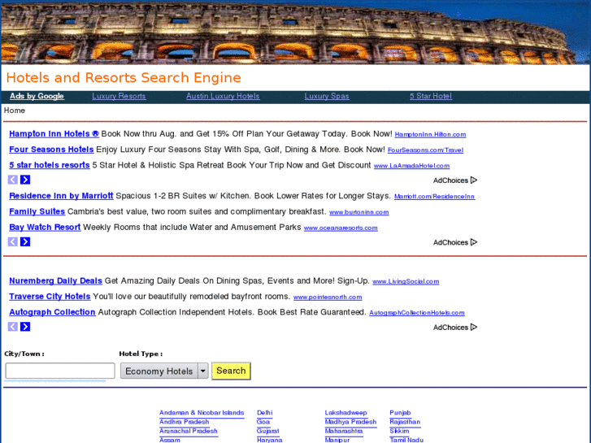
Task: Open Bay Watch Resort ad link
Action: [x=45, y=228]
